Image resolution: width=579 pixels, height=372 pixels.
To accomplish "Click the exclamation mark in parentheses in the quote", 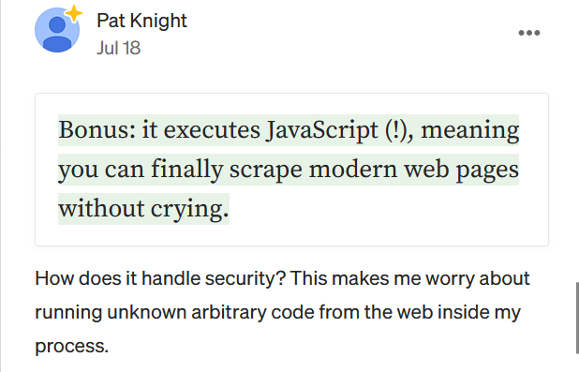I will tap(396, 130).
